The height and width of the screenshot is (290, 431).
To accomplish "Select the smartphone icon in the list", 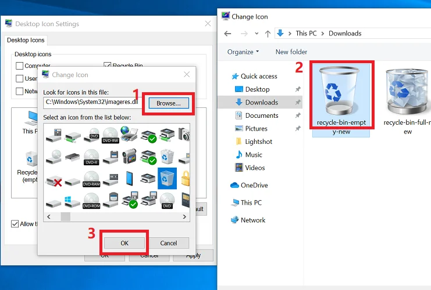I will 130,179.
